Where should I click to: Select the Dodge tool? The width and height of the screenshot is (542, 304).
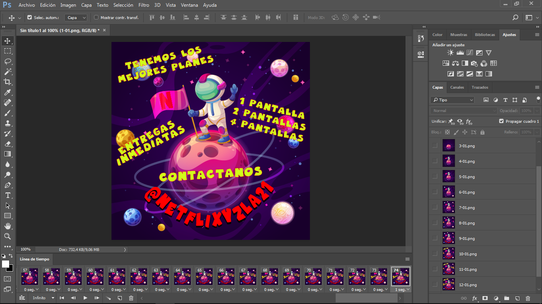coord(8,175)
